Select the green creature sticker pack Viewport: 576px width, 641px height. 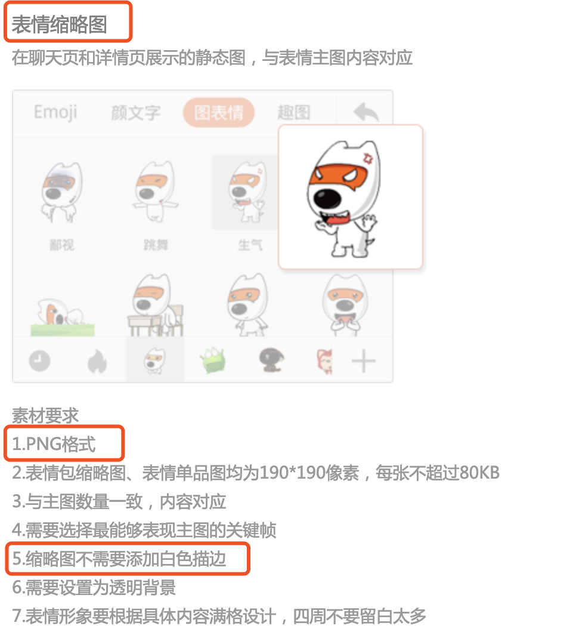(x=212, y=360)
